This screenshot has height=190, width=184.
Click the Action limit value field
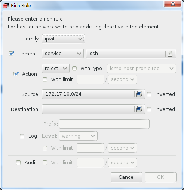[91, 79]
